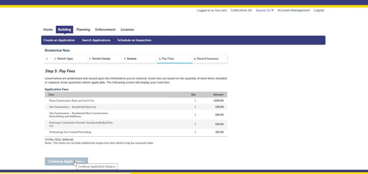Click the Logout link

coord(318,10)
